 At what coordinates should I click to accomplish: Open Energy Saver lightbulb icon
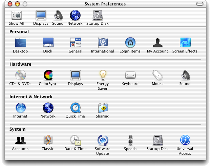click(x=103, y=75)
